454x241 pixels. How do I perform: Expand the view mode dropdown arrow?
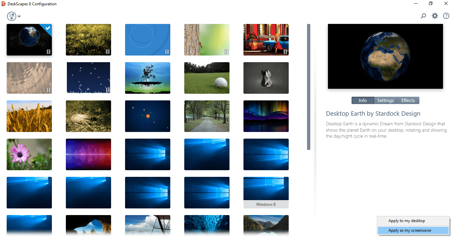tap(19, 17)
